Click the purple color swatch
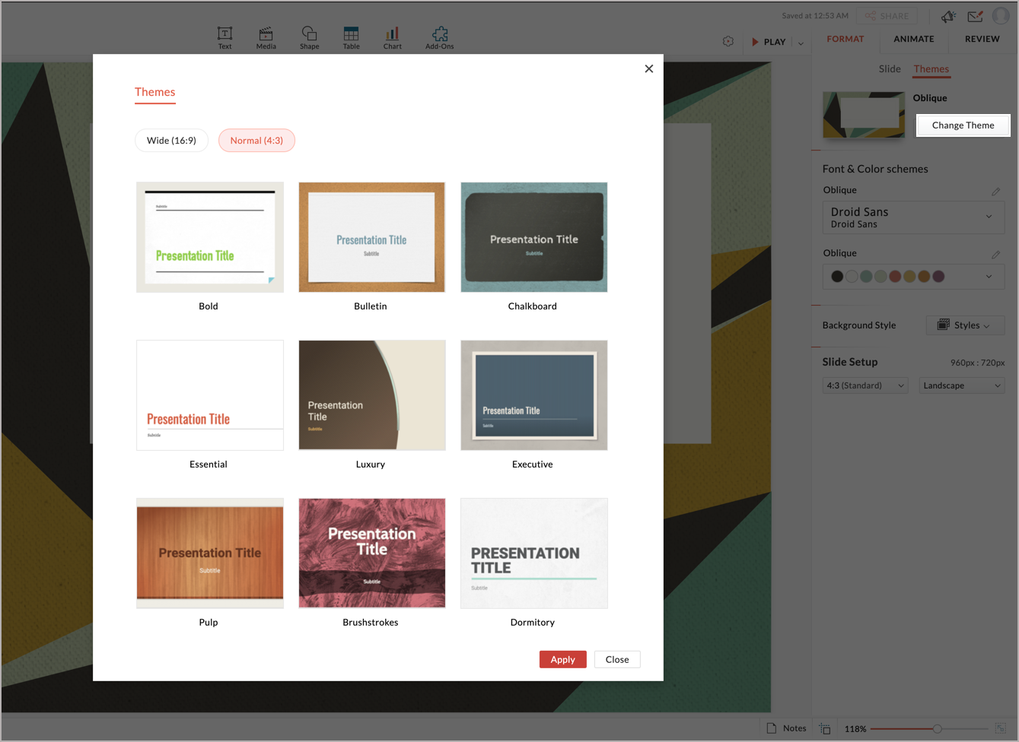Viewport: 1019px width, 742px height. [x=938, y=277]
